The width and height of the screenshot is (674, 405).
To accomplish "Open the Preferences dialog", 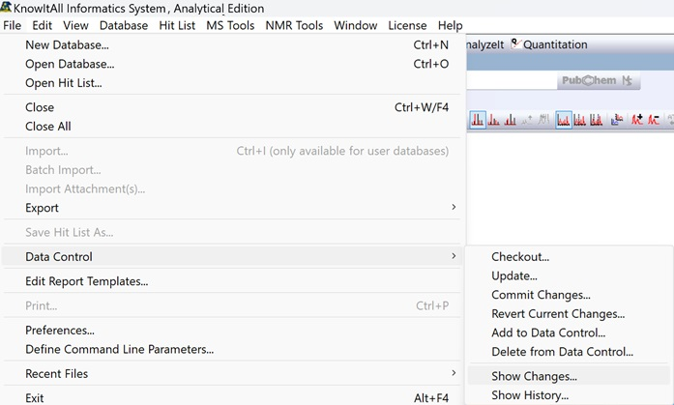I will (x=60, y=330).
